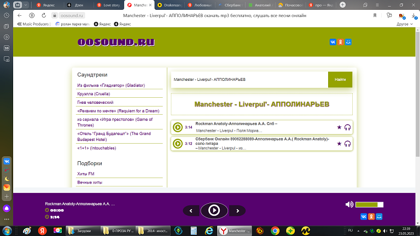Screen dimensions: 420x236
Task: Click headphones icon on 3:12 track
Action: click(x=347, y=144)
